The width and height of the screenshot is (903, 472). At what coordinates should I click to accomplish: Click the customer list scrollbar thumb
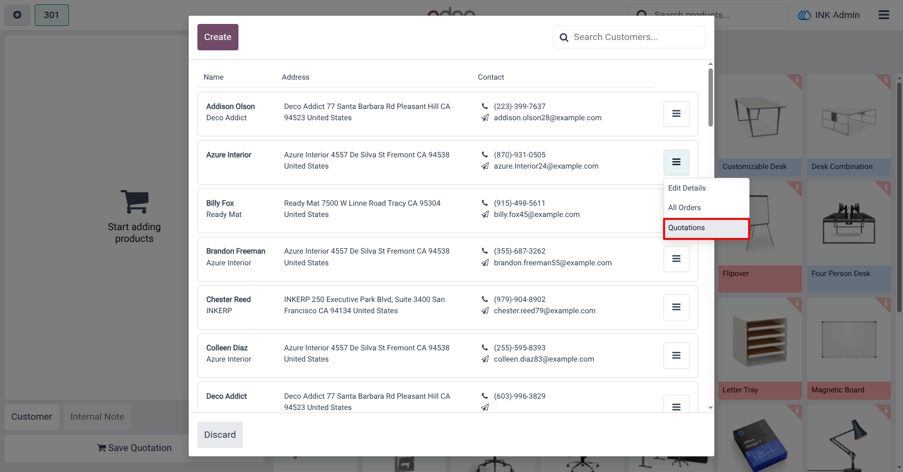point(710,97)
